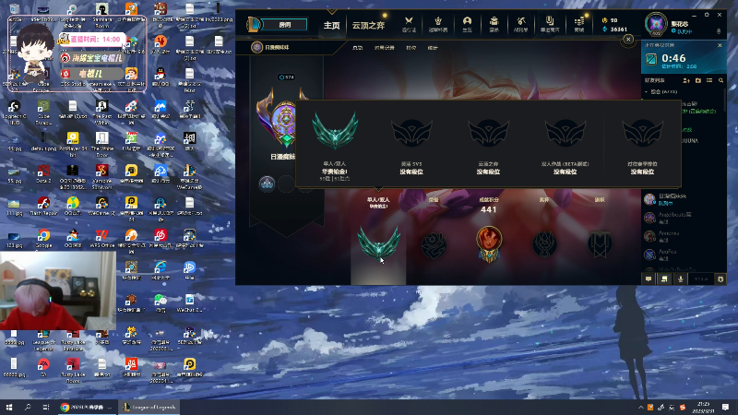This screenshot has width=738, height=415.
Task: Open the missions icon beside the chat bubble
Action: pos(664,279)
